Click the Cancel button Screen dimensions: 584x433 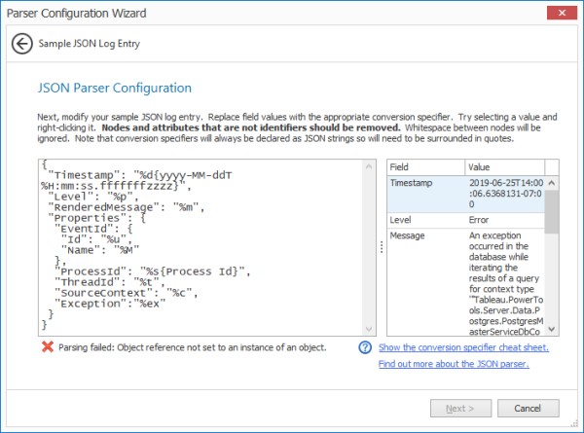coord(528,409)
